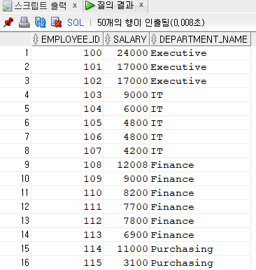The height and width of the screenshot is (270, 256).
Task: Select employee ID cell 101
Action: point(67,67)
